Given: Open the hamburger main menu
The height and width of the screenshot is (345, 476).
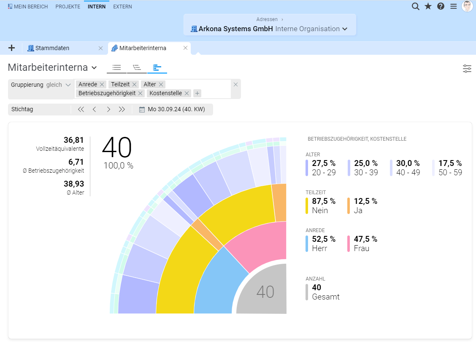Looking at the screenshot, I should [454, 6].
